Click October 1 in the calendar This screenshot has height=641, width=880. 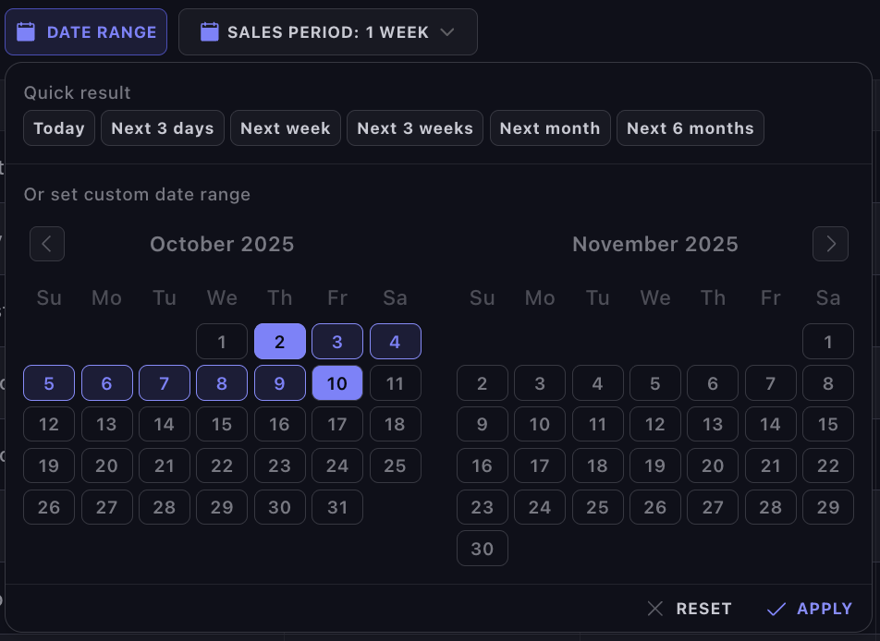pos(222,342)
